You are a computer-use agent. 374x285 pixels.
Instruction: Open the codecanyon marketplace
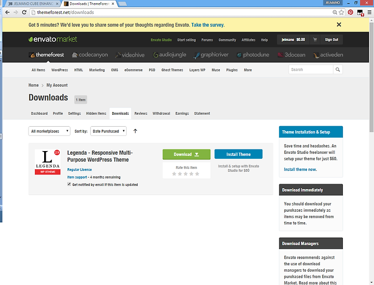click(90, 55)
